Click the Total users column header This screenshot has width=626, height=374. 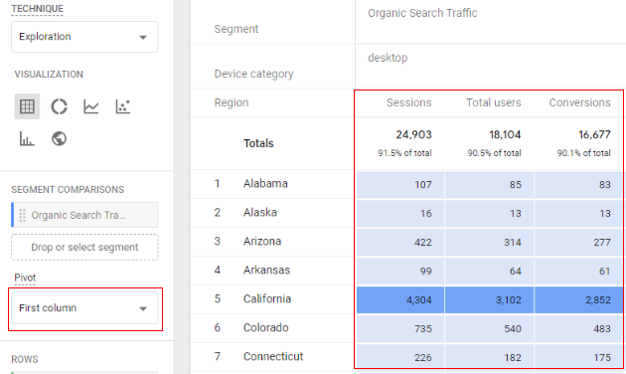tap(494, 102)
